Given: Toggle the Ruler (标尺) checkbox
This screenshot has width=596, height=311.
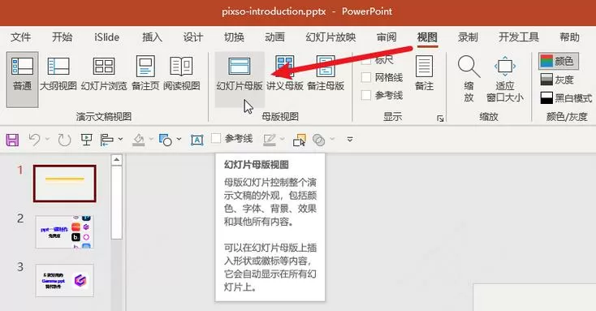Looking at the screenshot, I should [x=366, y=60].
